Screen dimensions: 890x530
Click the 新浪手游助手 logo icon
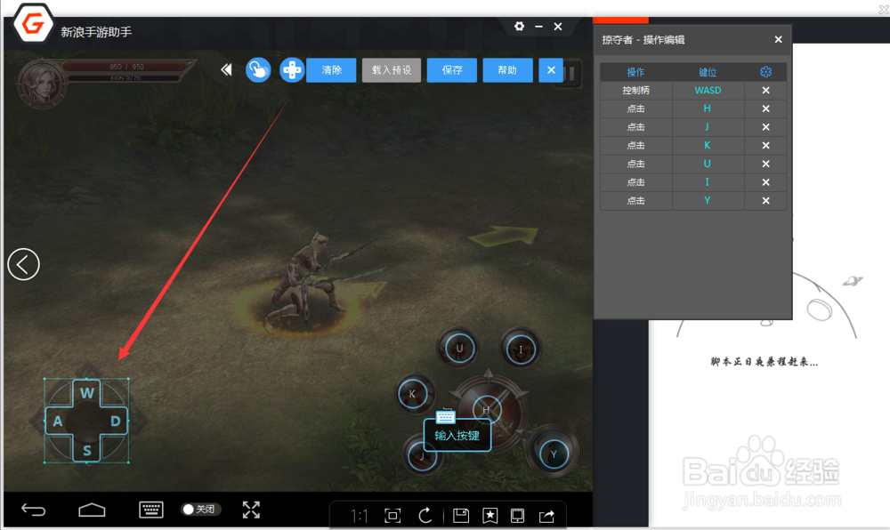tap(34, 23)
